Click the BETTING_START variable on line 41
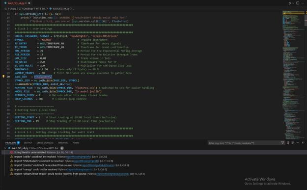The image size is (307, 190). [24, 117]
